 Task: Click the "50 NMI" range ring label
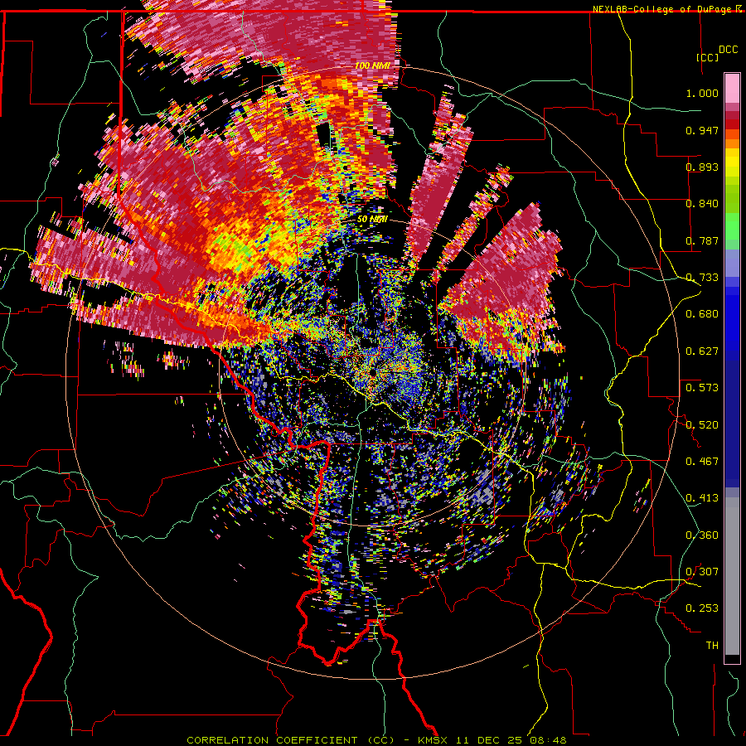pyautogui.click(x=372, y=219)
